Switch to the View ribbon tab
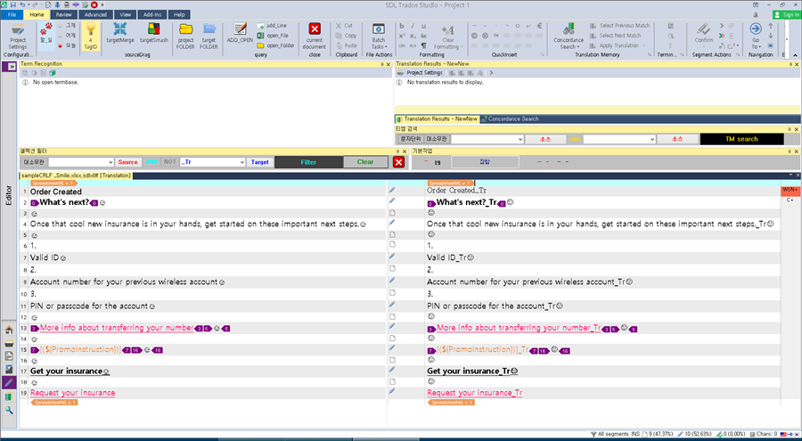This screenshot has height=441, width=802. [x=126, y=15]
